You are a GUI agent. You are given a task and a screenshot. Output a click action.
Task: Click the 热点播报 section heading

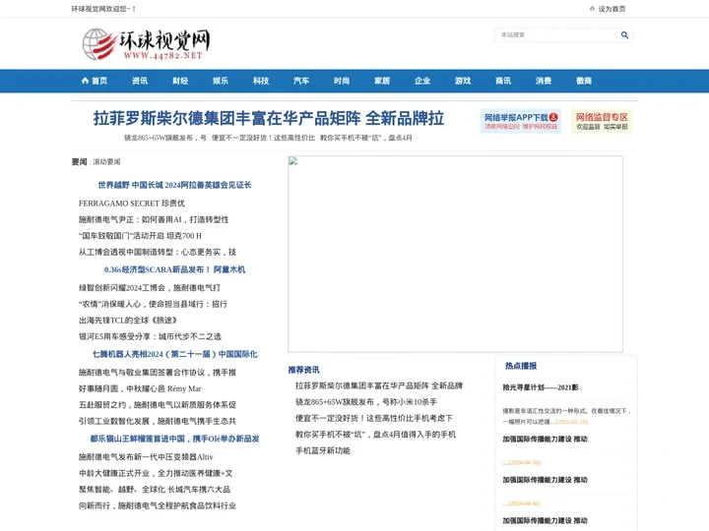[x=521, y=366]
